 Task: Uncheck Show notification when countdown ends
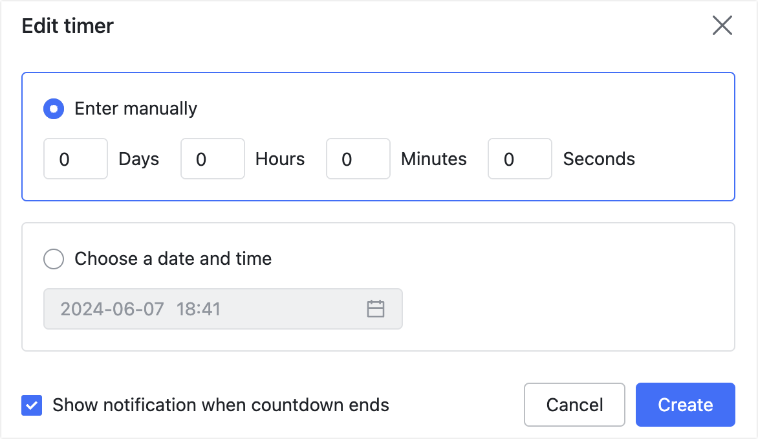click(x=31, y=405)
